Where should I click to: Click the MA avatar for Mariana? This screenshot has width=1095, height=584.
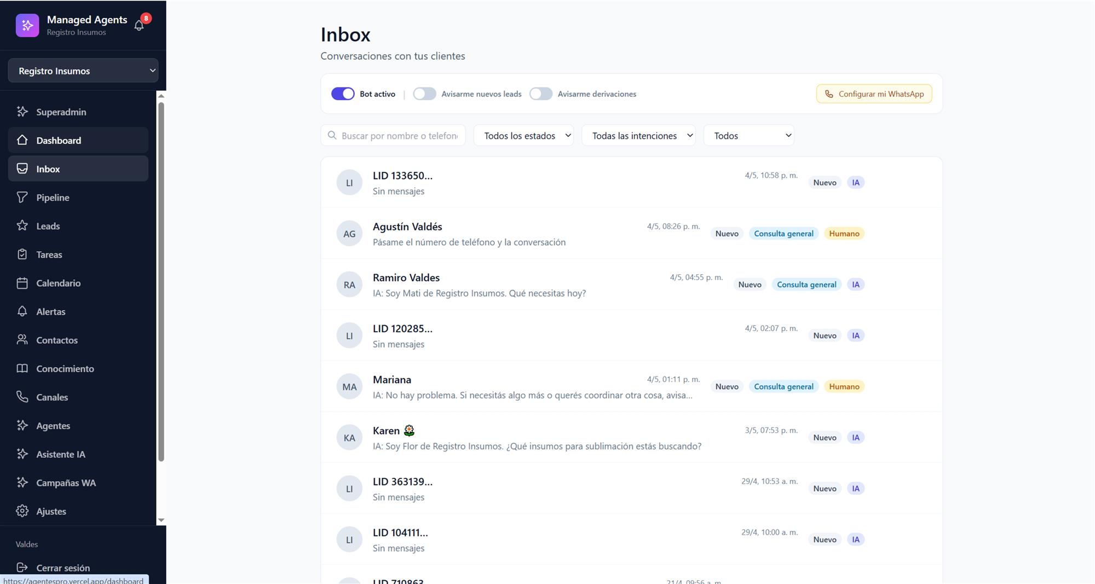(x=349, y=386)
